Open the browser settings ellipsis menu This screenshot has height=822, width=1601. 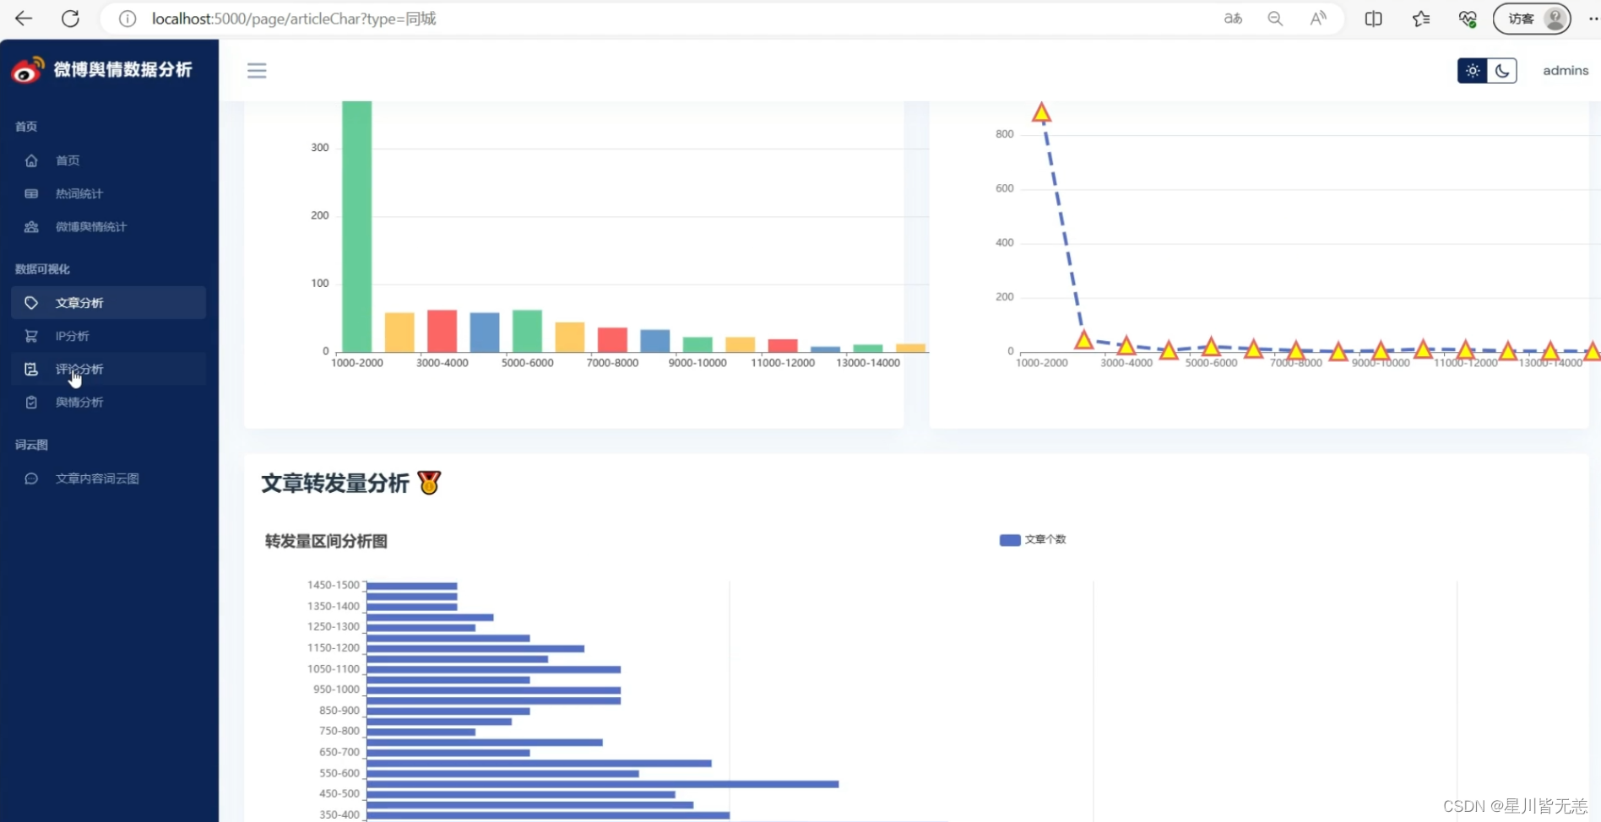click(x=1593, y=19)
